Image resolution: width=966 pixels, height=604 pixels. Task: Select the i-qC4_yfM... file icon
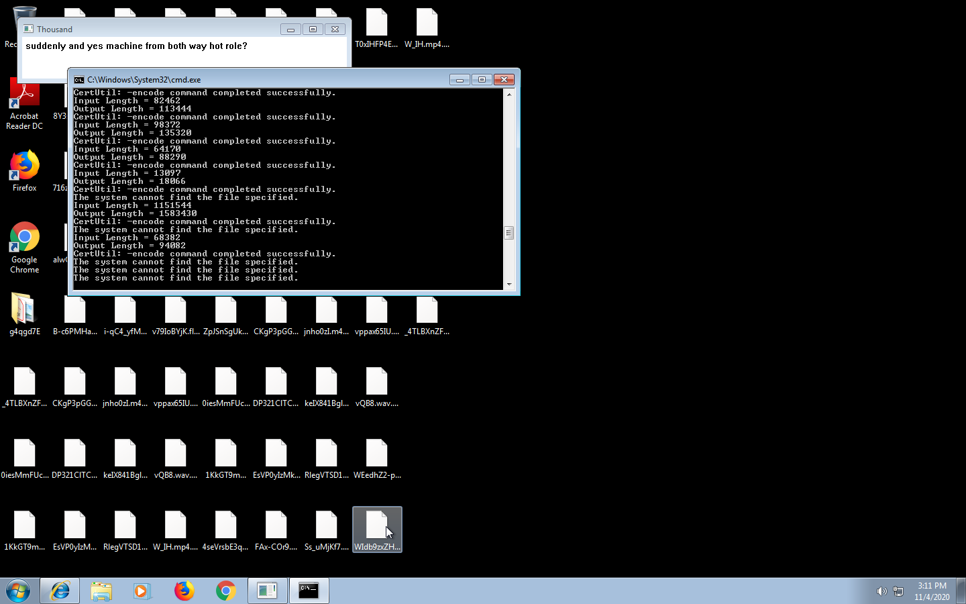(125, 314)
